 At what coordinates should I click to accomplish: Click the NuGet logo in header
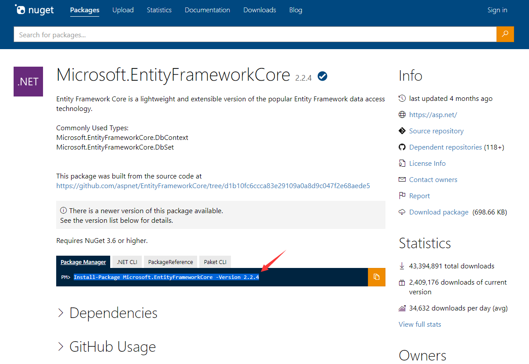[x=34, y=10]
